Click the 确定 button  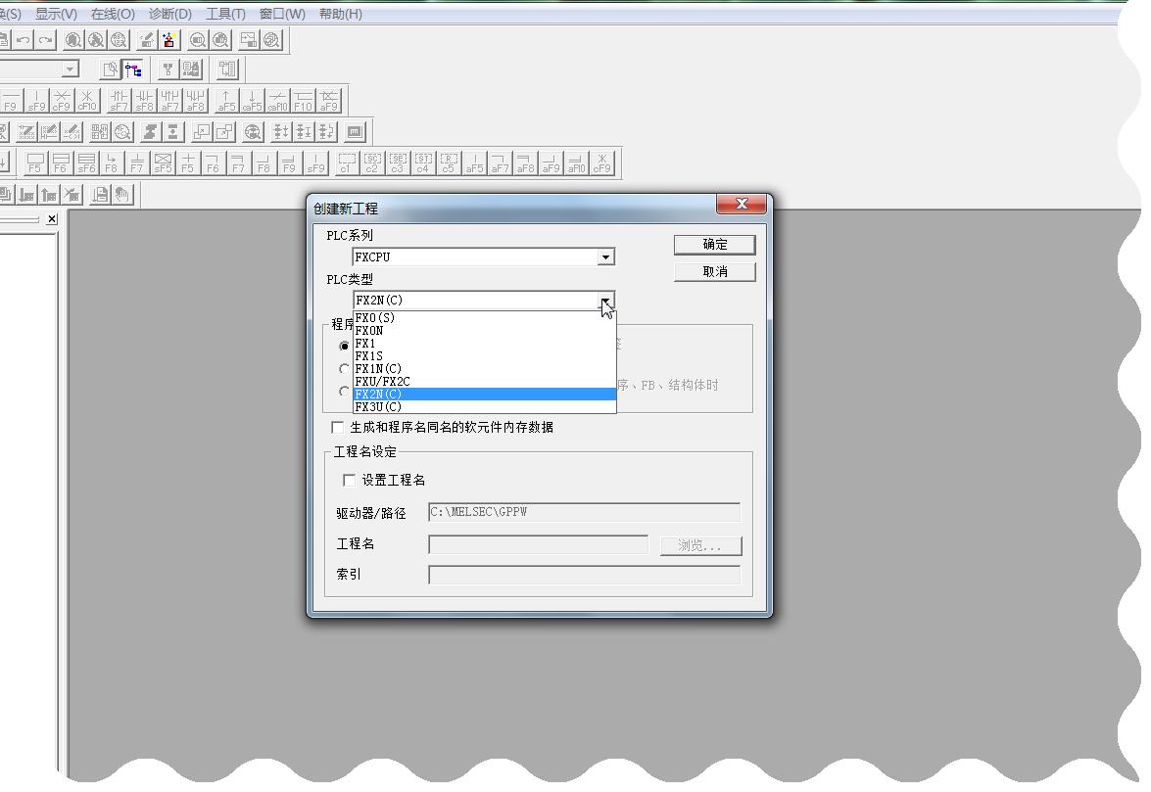pyautogui.click(x=714, y=245)
